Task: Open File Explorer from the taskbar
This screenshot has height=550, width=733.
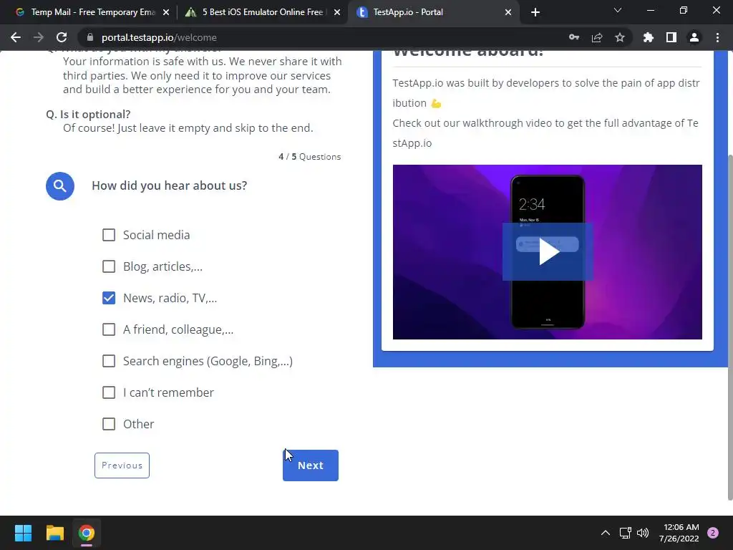Action: pos(54,533)
